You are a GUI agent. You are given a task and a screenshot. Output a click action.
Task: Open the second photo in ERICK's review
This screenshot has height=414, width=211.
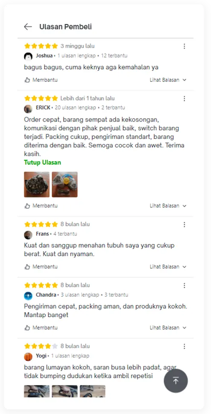pos(65,185)
